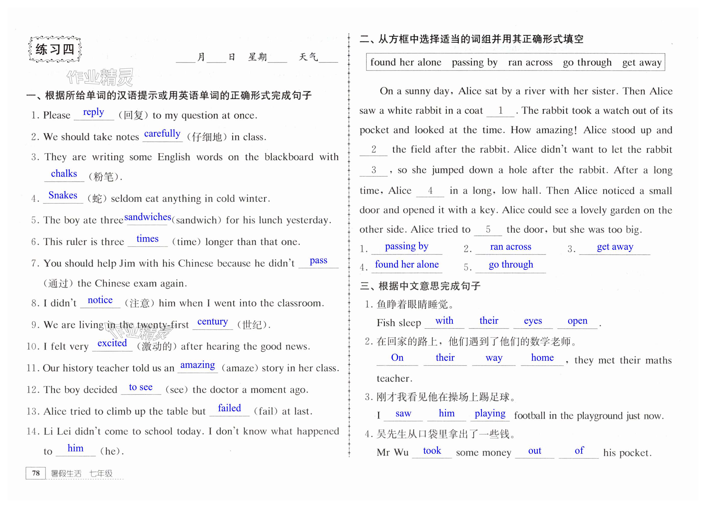Viewport: 705px width, 507px height.
Task: Click the answer 'get away' under the passage
Action: pyautogui.click(x=615, y=247)
